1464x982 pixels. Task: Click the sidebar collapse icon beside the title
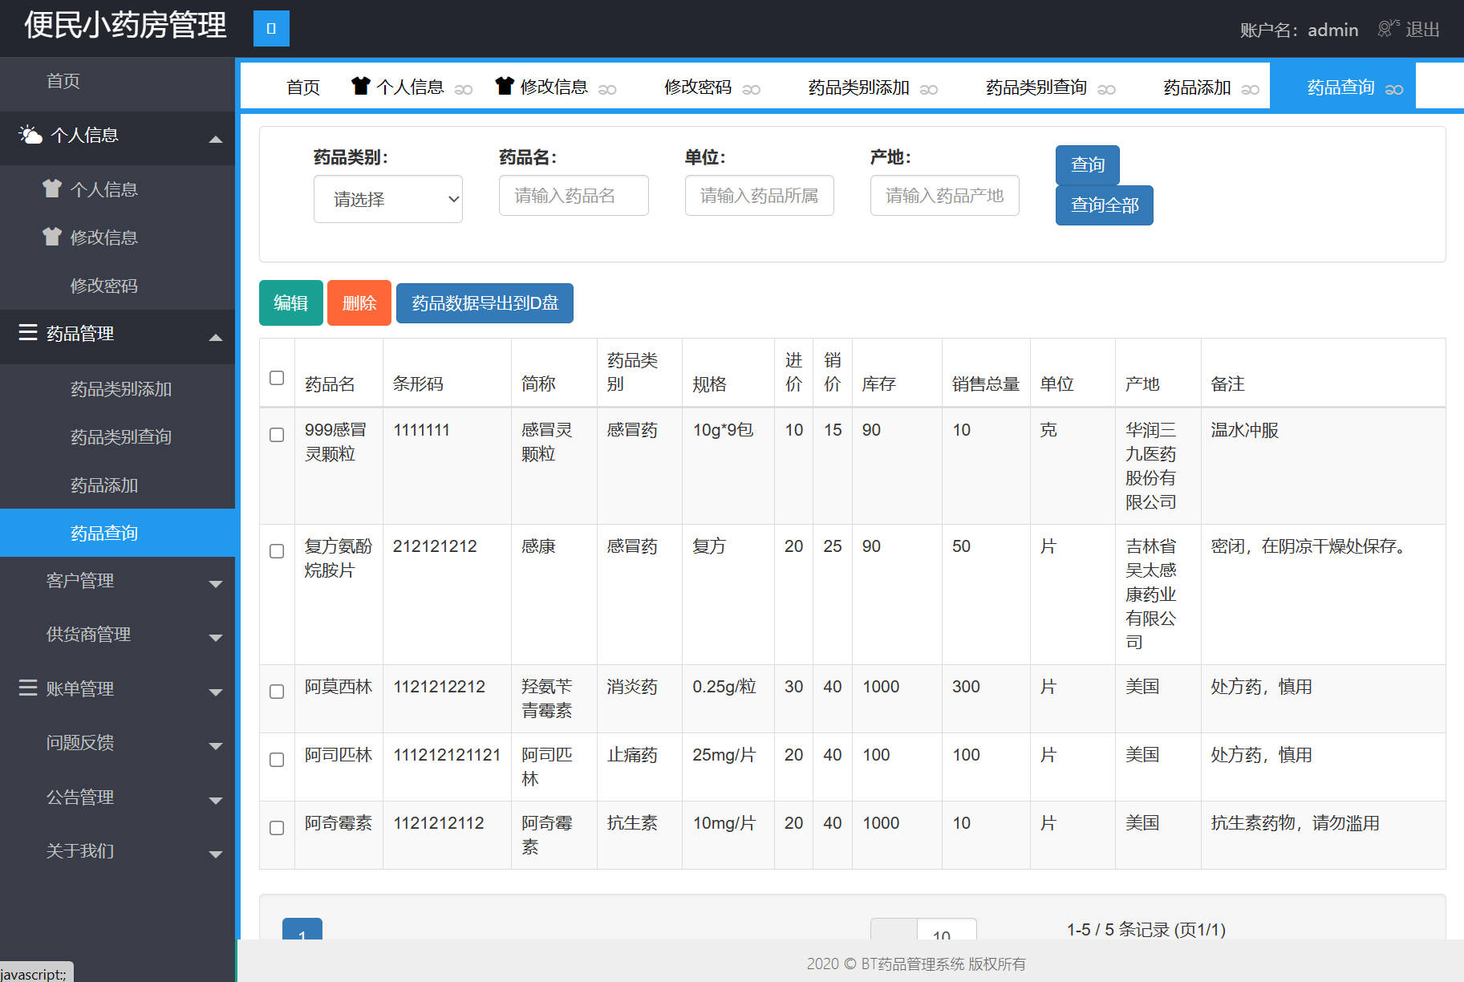tap(270, 28)
